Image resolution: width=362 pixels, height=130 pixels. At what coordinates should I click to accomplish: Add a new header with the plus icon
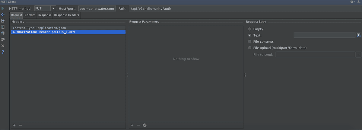tap(14, 125)
